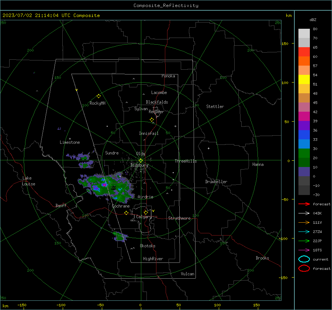Click the Stettler label
The width and height of the screenshot is (332, 310).
pos(215,107)
